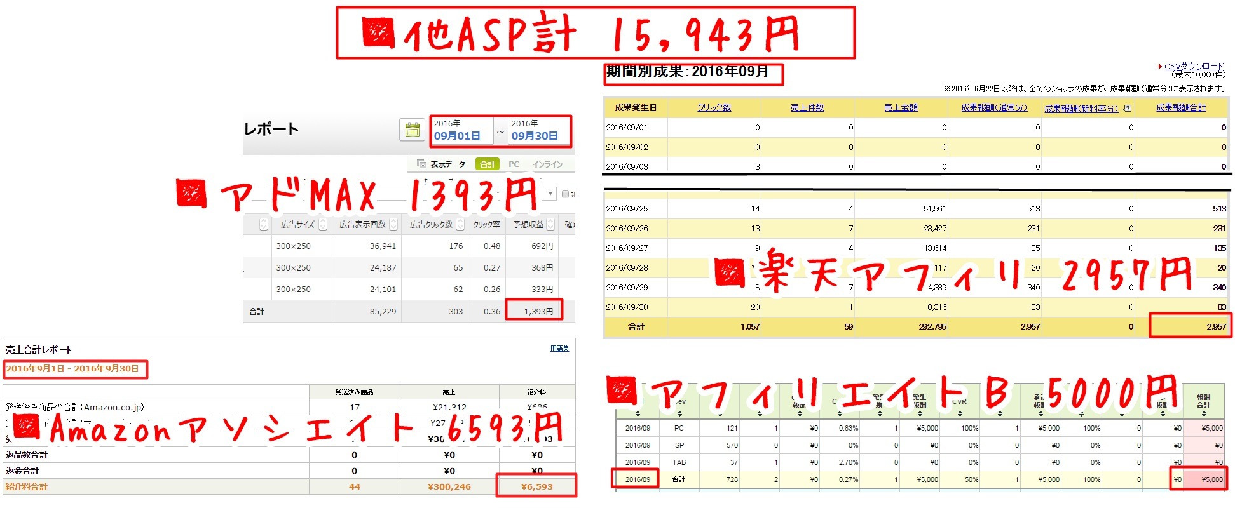
Task: Click the 売上金額 column header link
Action: pyautogui.click(x=901, y=107)
